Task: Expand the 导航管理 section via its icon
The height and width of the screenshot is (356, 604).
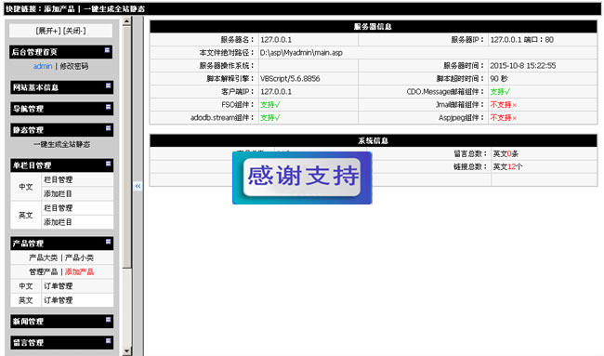Action: click(x=108, y=107)
